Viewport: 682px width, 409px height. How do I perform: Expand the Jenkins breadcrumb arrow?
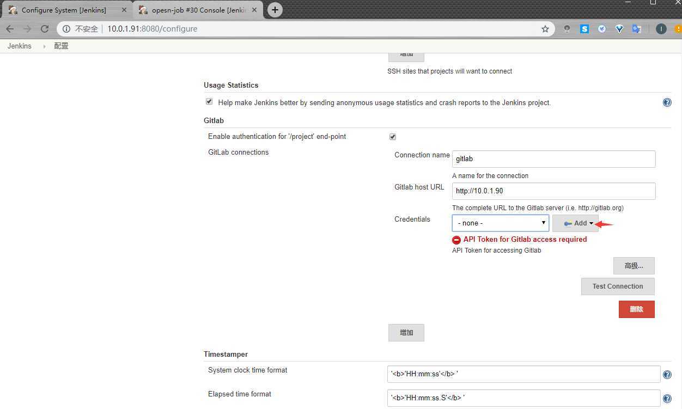coord(44,46)
